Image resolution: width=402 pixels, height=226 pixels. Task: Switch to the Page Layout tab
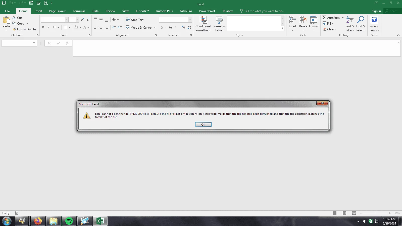click(x=57, y=11)
